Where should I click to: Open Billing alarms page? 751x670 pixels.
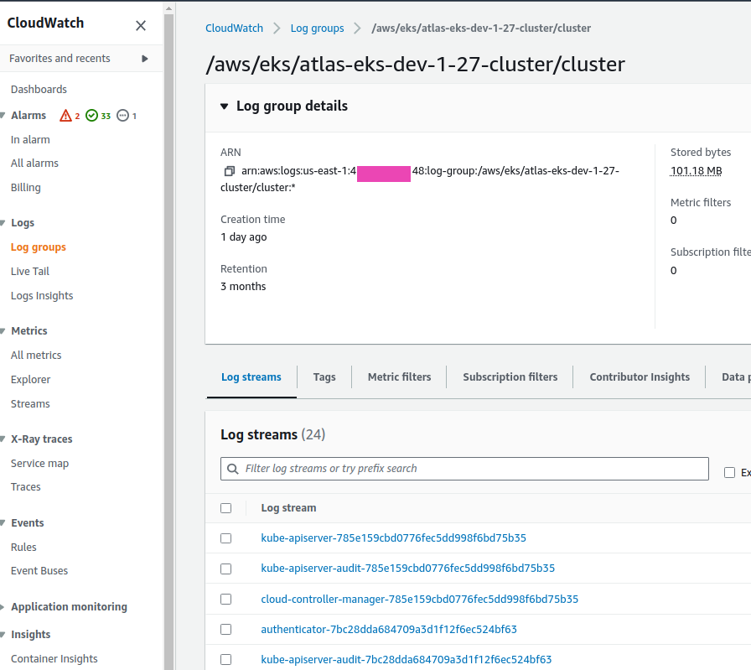click(26, 188)
